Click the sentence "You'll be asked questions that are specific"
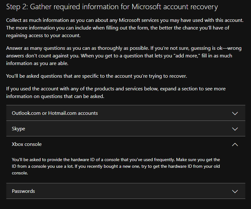The width and height of the screenshot is (251, 209). point(96,76)
